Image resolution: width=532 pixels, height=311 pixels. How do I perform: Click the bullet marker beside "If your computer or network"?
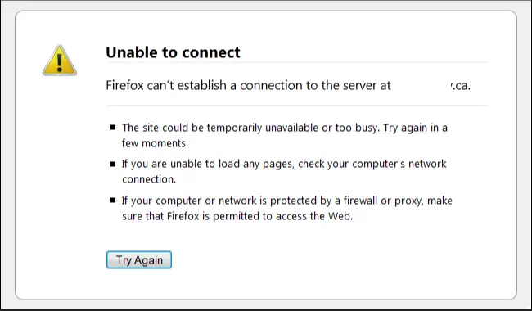(113, 200)
